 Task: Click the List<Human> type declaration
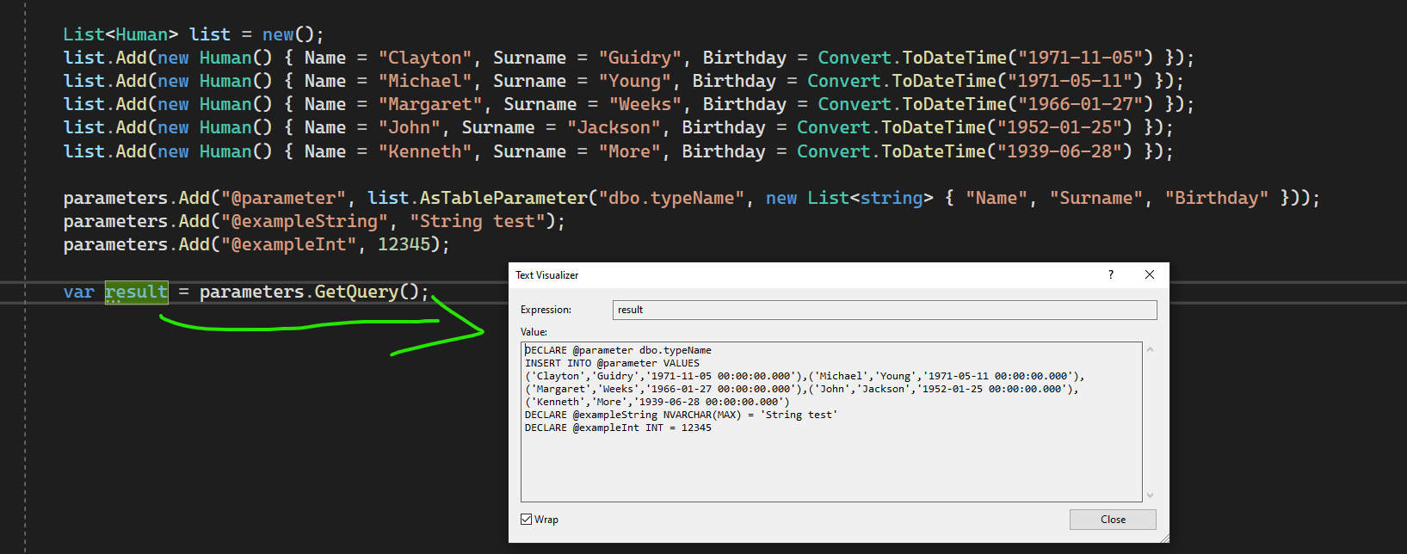click(120, 34)
